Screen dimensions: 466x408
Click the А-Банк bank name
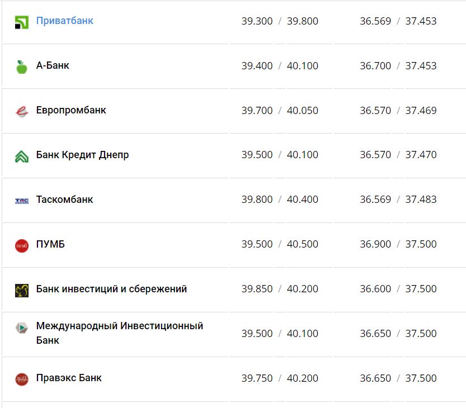point(53,65)
